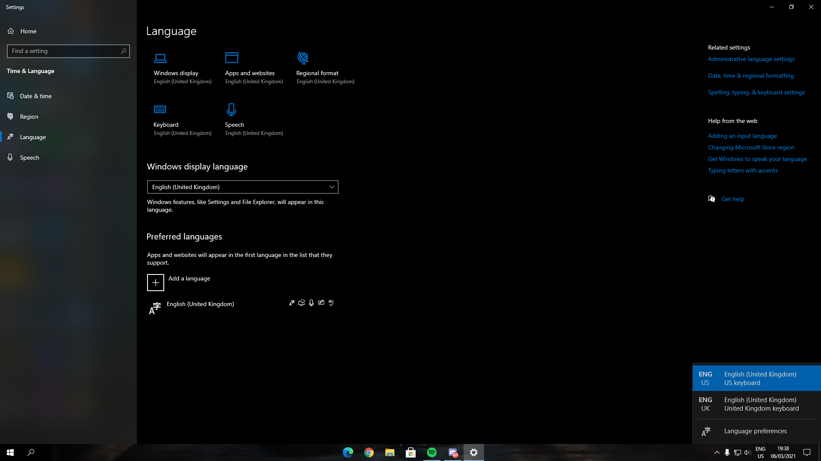Open Microsoft Edge from the taskbar
Screen dimensions: 821x461
pos(348,452)
